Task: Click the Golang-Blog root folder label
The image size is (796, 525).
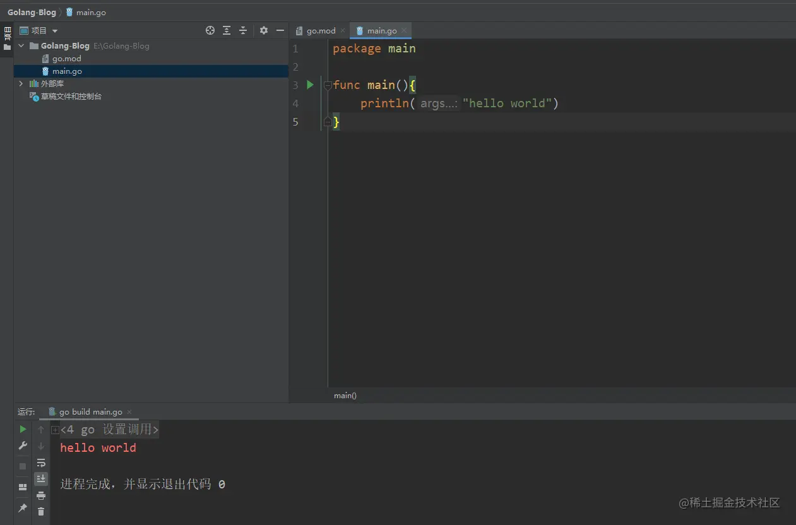Action: click(x=65, y=46)
